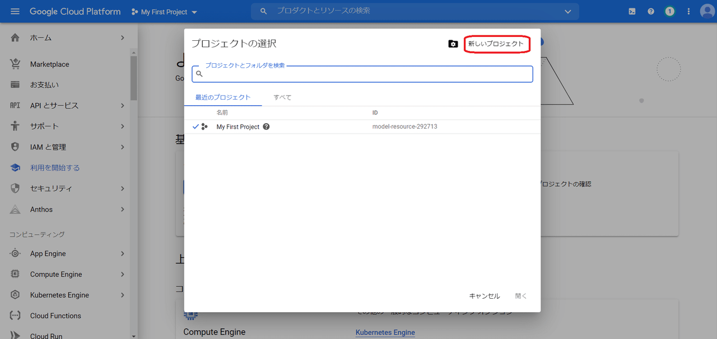The image size is (717, 339).
Task: Select My First Project row name
Action: pyautogui.click(x=238, y=127)
